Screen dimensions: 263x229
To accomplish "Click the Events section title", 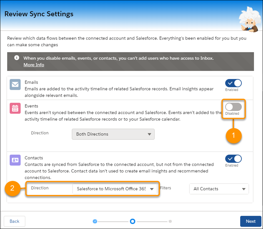I will [x=31, y=106].
